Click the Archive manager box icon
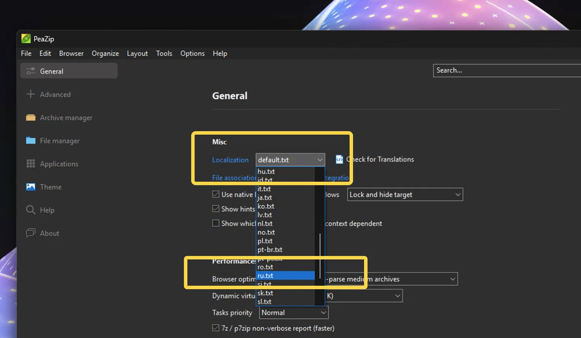The image size is (581, 338). [x=31, y=118]
